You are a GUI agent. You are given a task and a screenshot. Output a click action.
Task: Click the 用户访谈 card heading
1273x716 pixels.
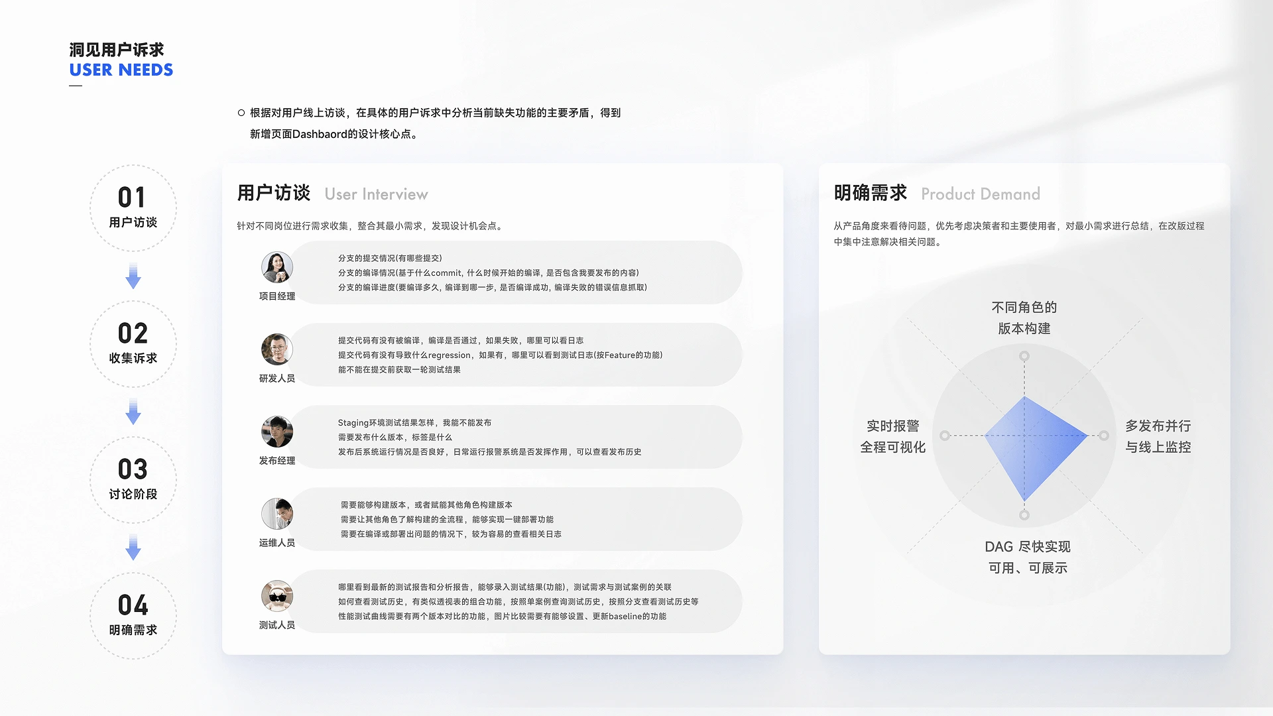pyautogui.click(x=274, y=193)
